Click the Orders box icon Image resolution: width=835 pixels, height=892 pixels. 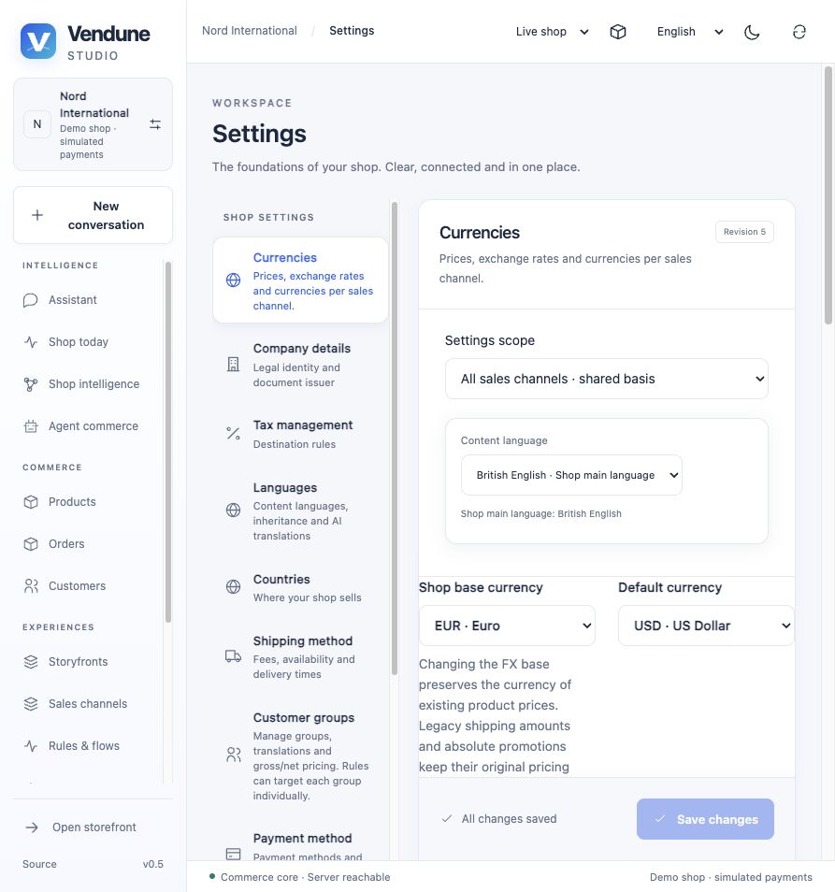31,544
